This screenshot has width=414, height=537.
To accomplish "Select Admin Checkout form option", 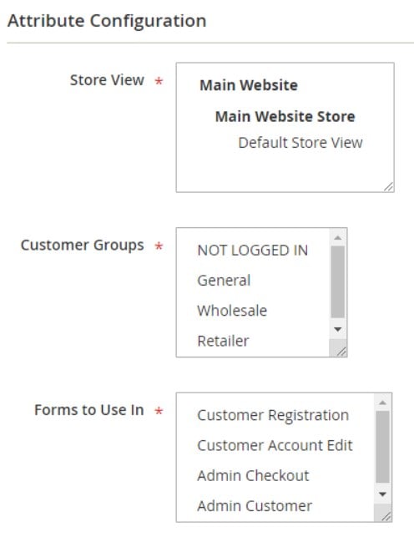I will [253, 475].
